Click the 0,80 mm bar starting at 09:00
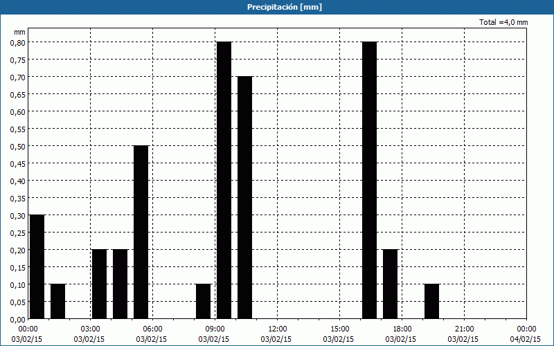554x346 pixels. point(224,181)
